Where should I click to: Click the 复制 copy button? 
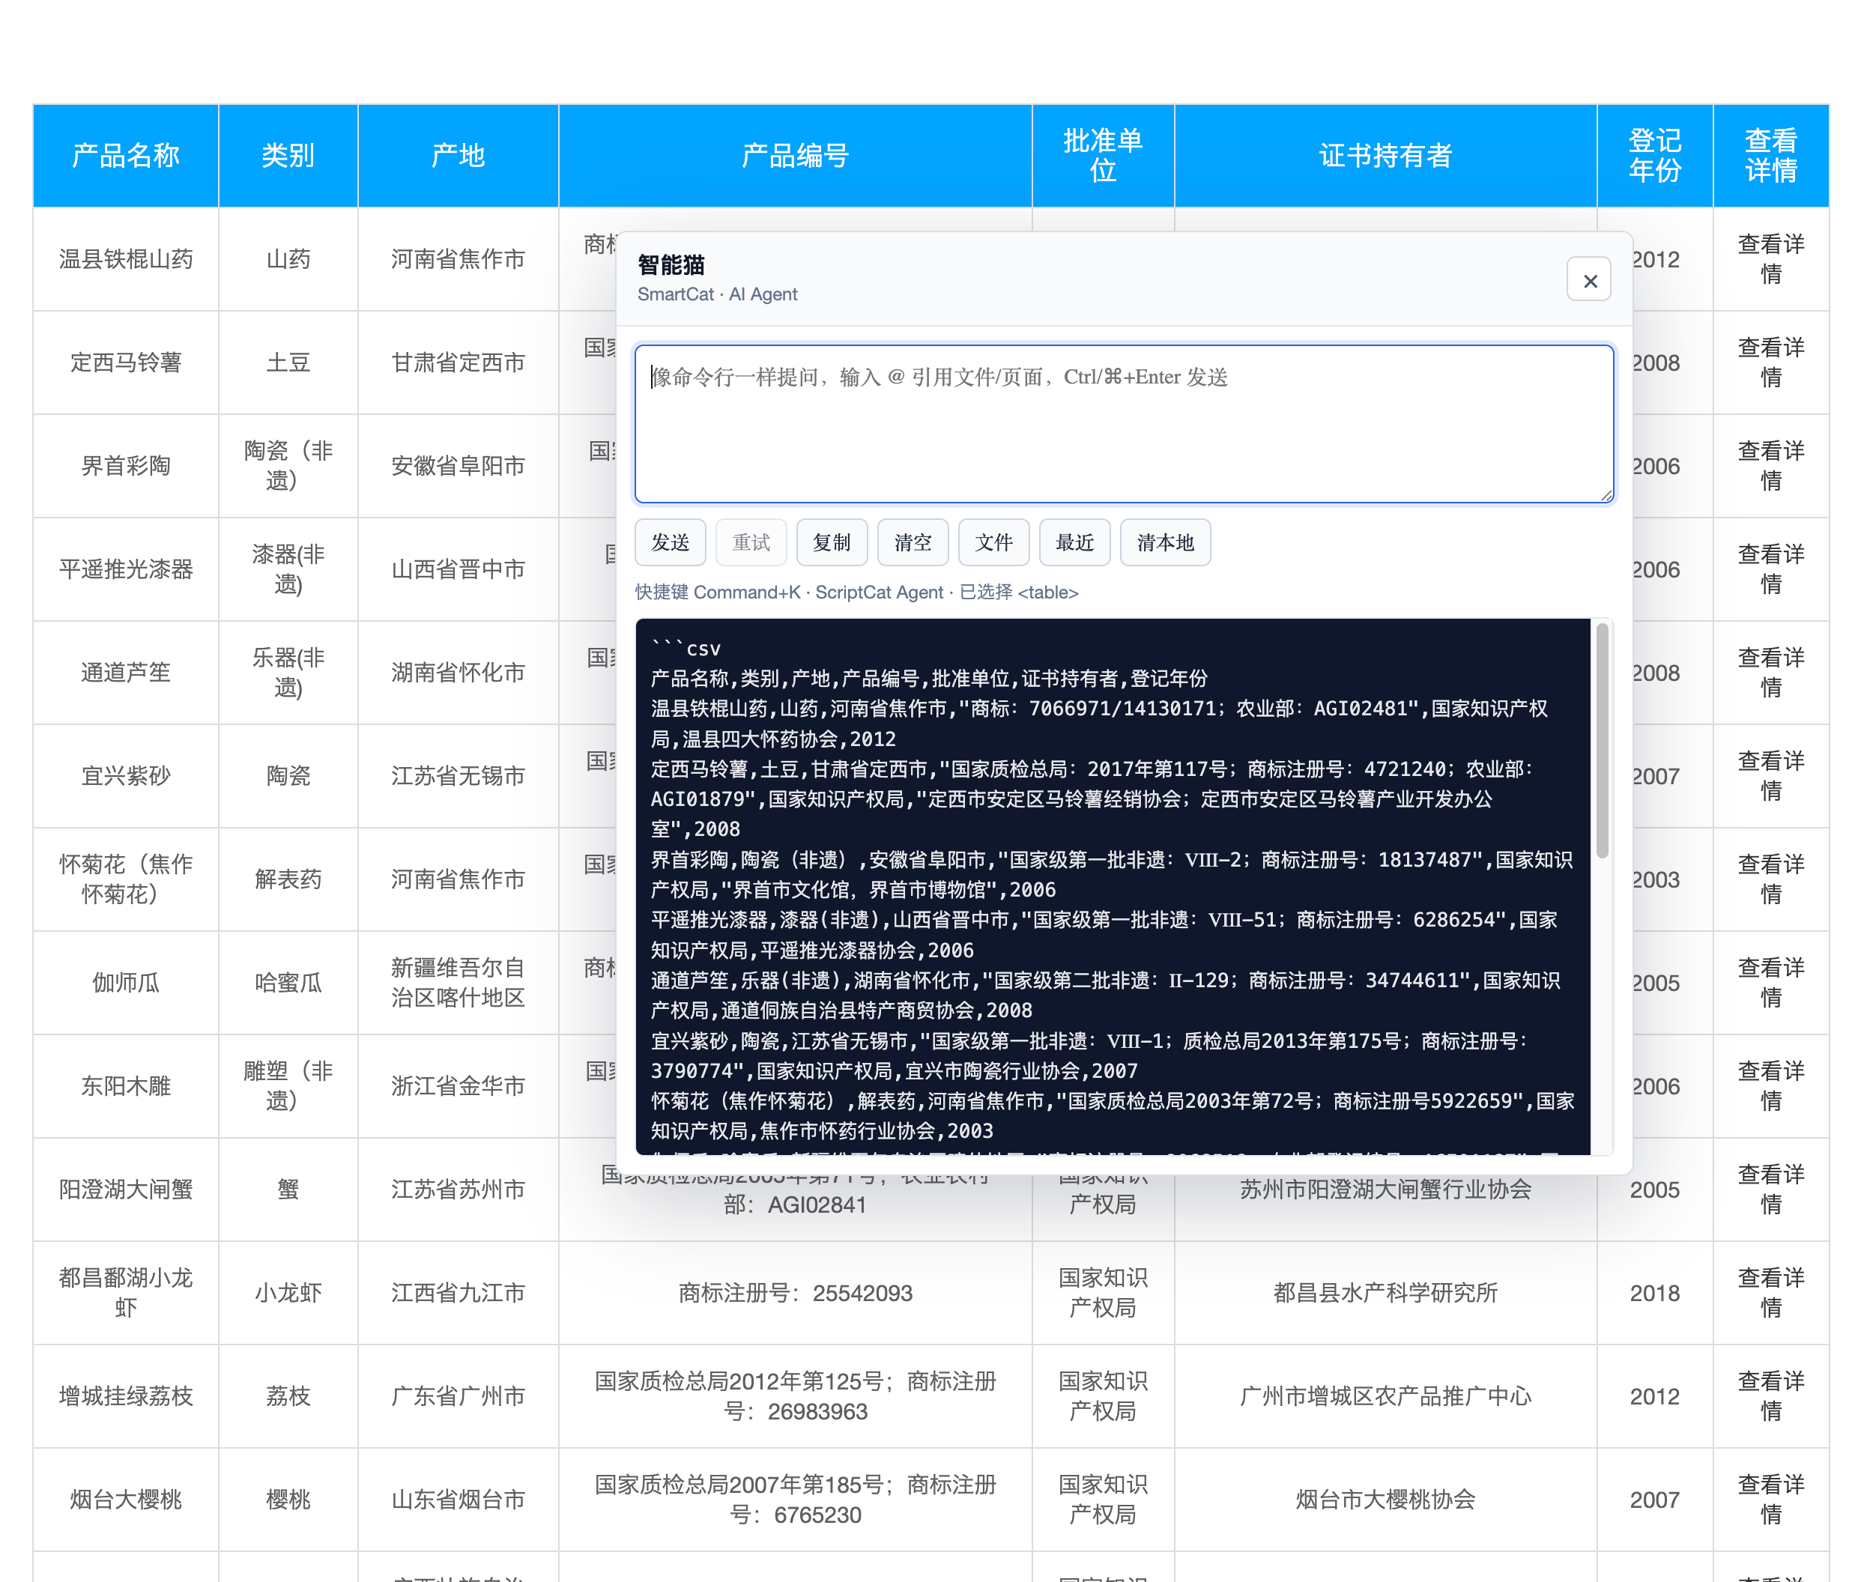[832, 542]
